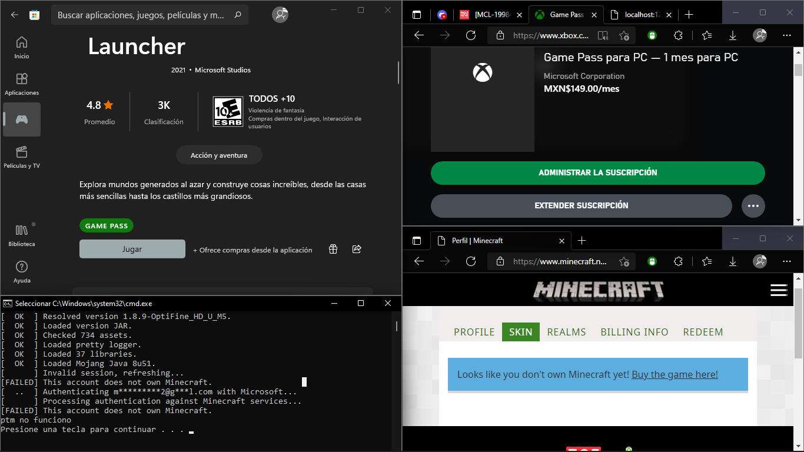Go back in the minecraft.net browser window
The image size is (804, 452).
point(419,261)
